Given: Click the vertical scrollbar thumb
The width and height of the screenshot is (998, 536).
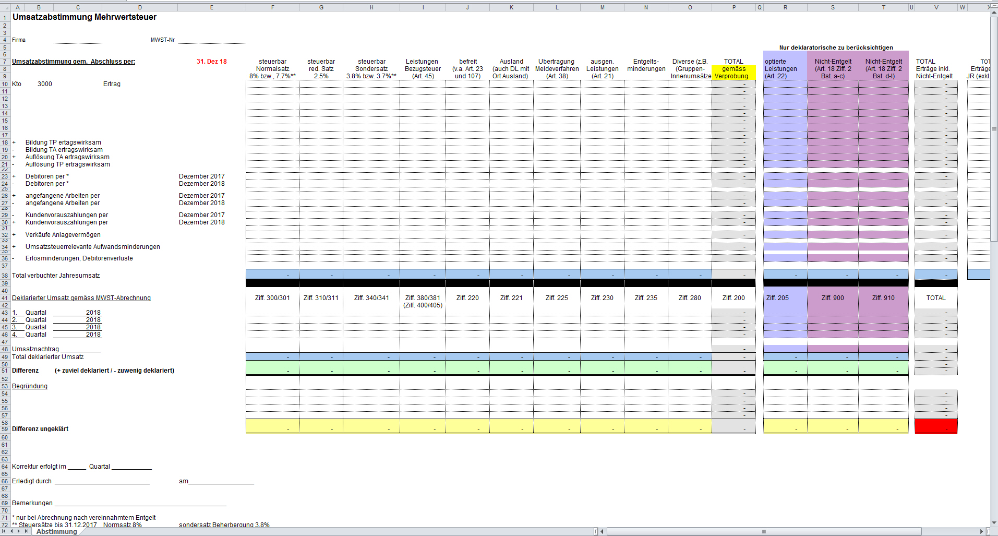Looking at the screenshot, I should click(994, 129).
